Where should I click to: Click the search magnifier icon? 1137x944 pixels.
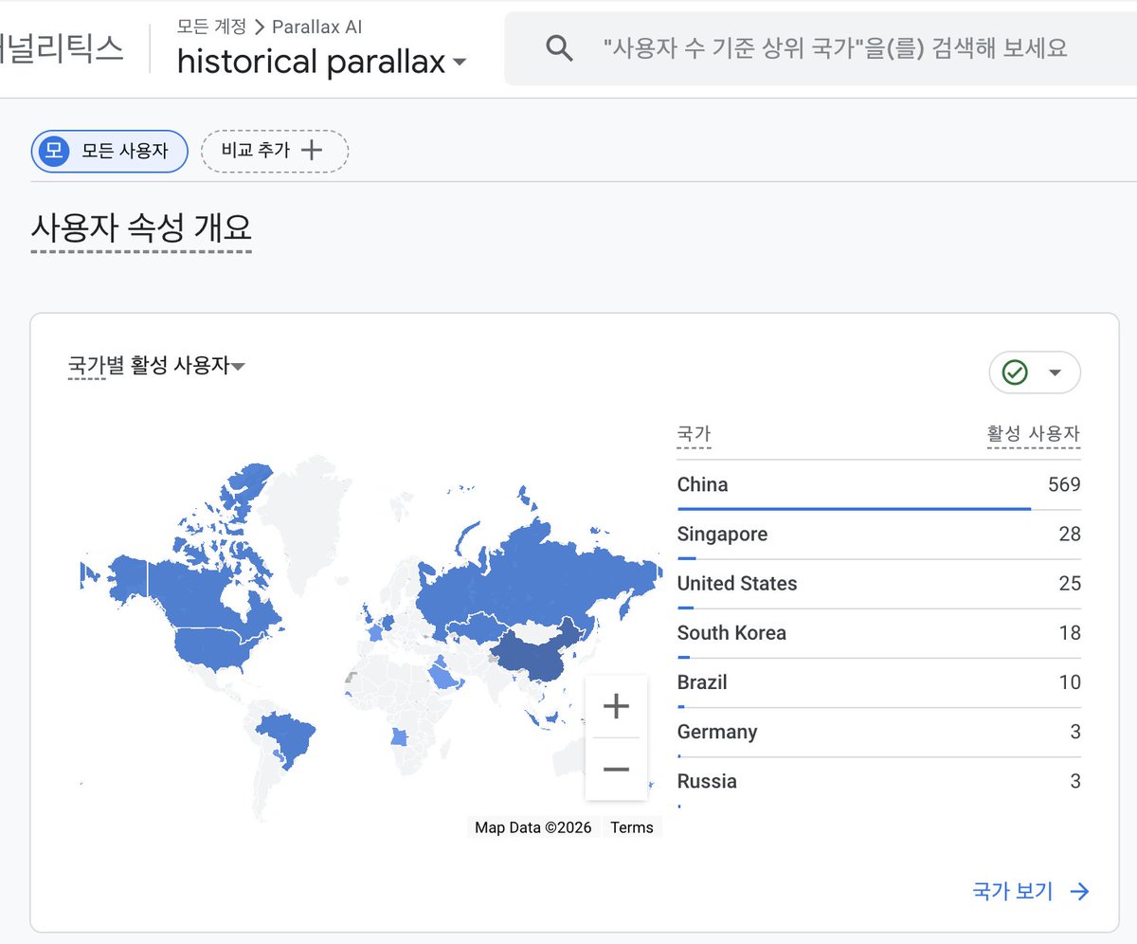coord(560,48)
